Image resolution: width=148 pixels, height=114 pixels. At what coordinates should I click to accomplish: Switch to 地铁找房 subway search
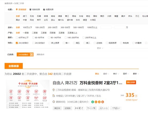36,10
